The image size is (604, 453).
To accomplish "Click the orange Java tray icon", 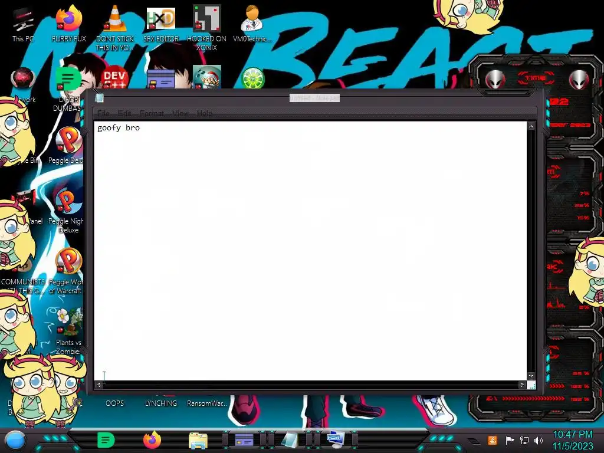I will click(492, 440).
